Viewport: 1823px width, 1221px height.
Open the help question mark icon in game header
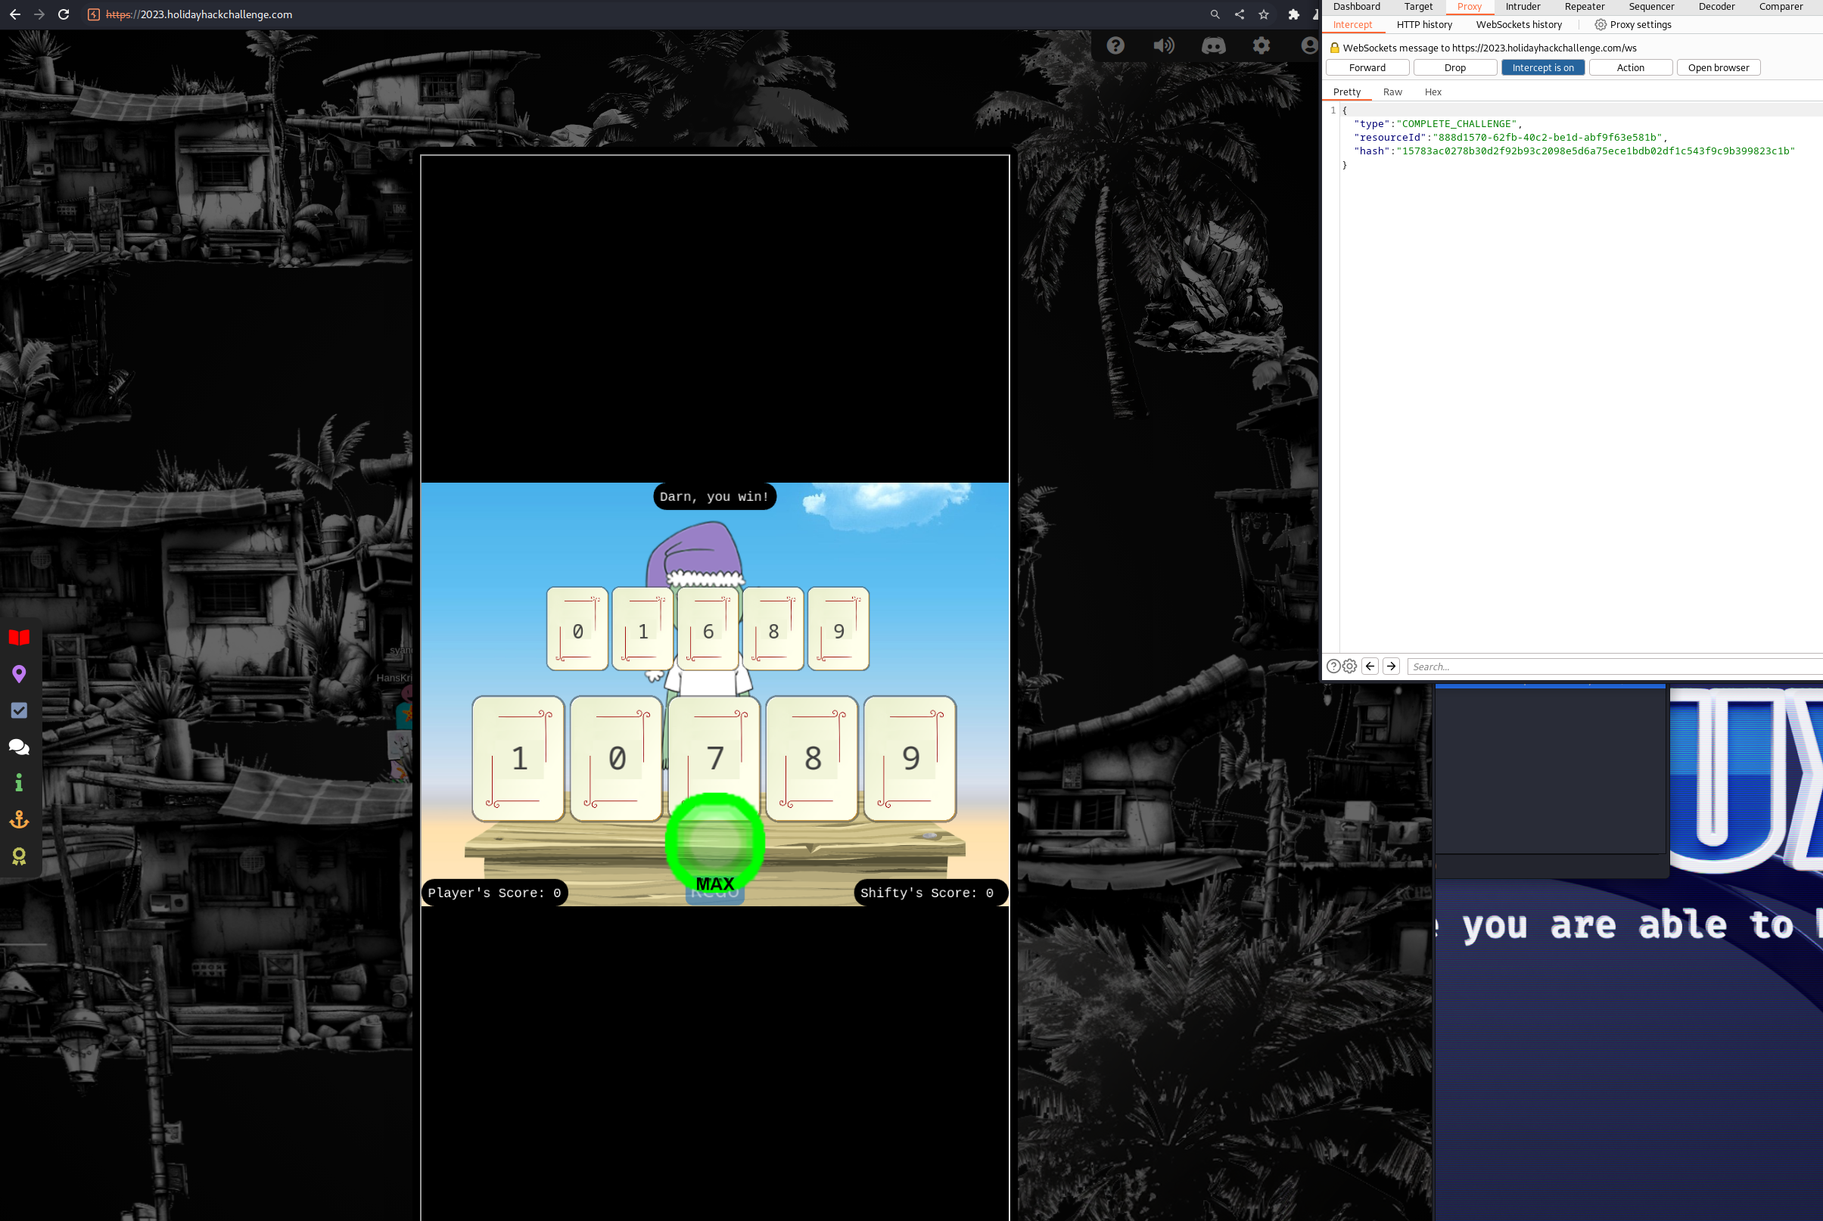(x=1115, y=46)
